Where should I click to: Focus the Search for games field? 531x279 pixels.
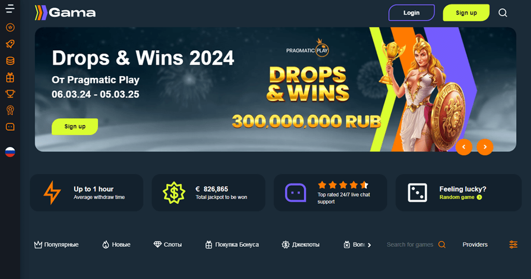[x=416, y=244]
